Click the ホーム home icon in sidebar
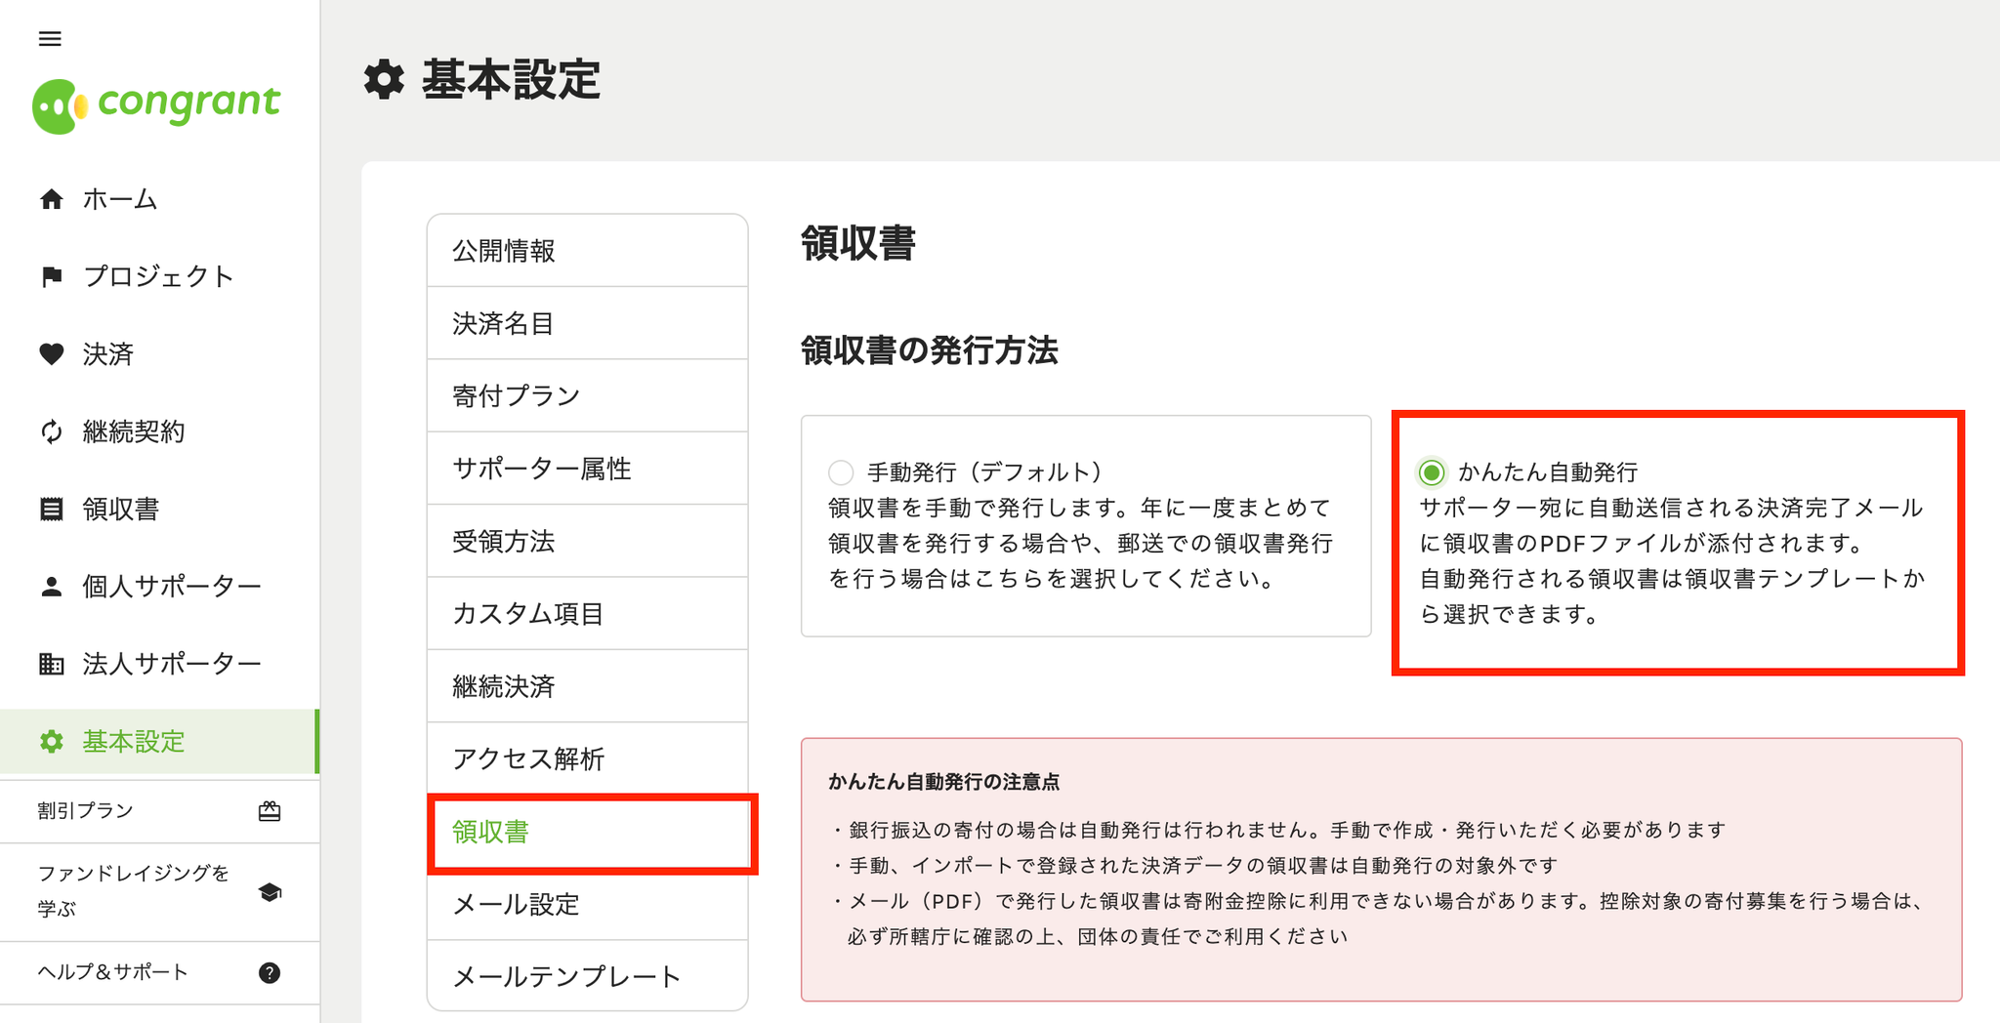Image resolution: width=2000 pixels, height=1023 pixels. point(51,198)
